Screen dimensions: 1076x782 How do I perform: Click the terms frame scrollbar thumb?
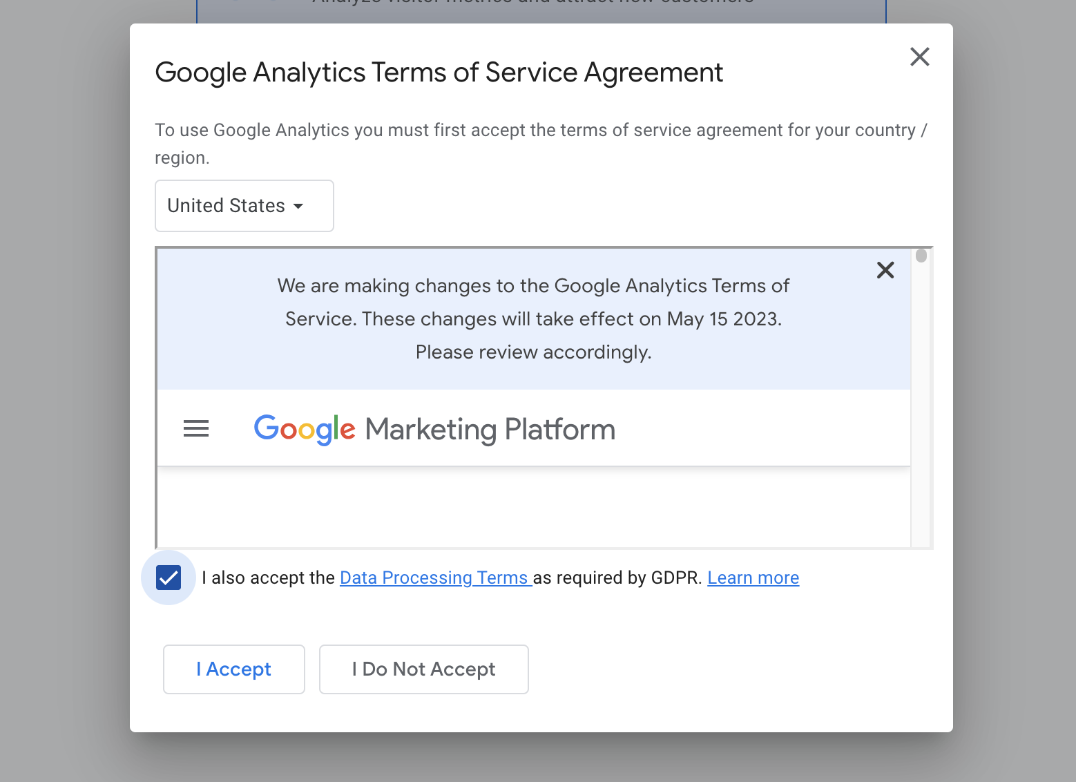(921, 256)
